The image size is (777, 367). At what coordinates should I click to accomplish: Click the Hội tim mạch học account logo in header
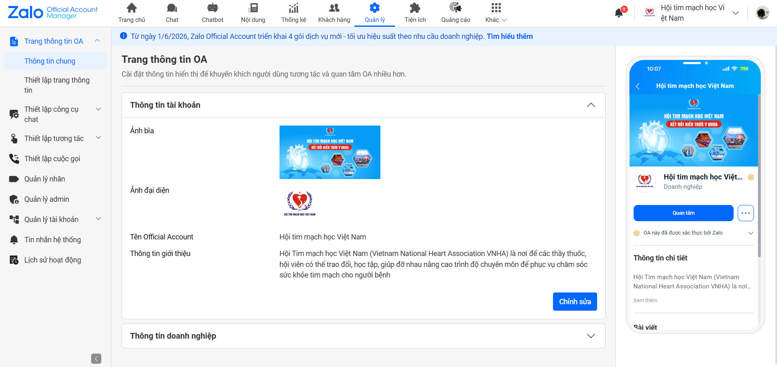tap(649, 13)
